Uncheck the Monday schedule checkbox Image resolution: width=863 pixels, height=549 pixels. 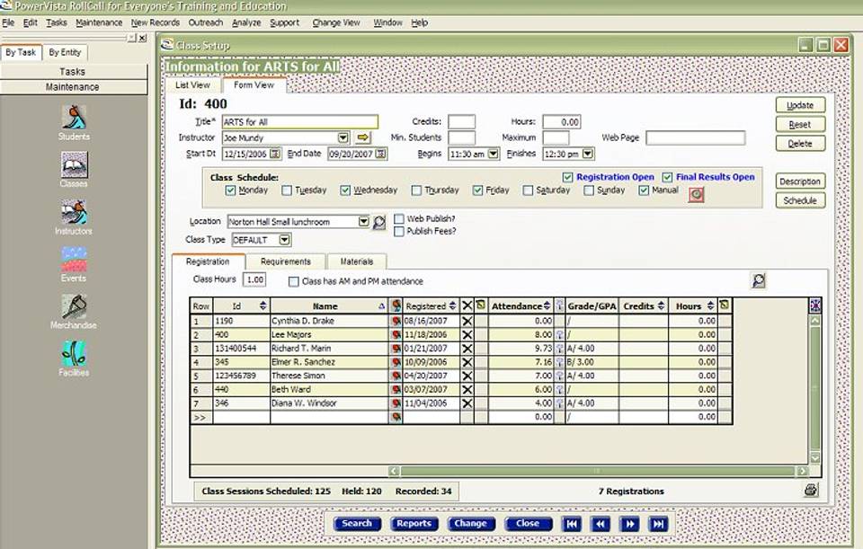tap(231, 190)
